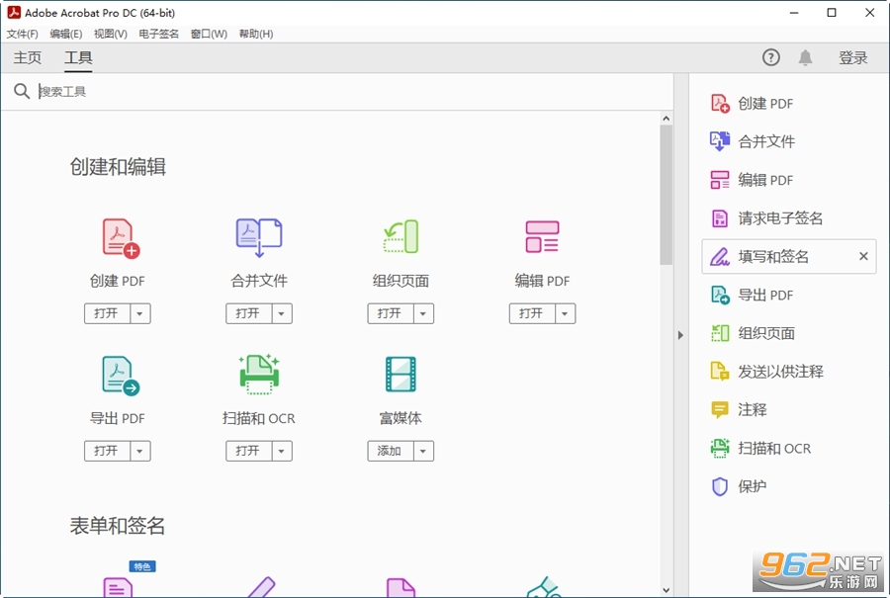Select 请求电子签名 icon in right sidebar
Screen dimensions: 890x598
coord(720,217)
